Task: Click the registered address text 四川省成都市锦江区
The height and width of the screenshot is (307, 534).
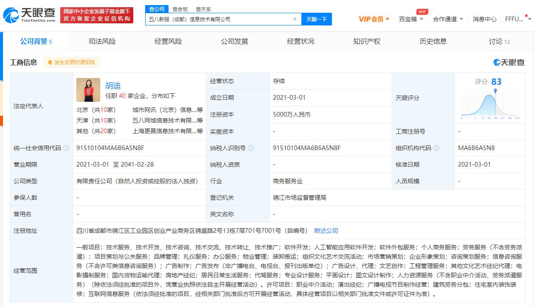Action: coord(192,231)
